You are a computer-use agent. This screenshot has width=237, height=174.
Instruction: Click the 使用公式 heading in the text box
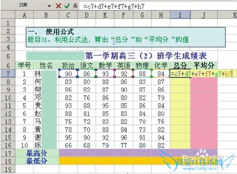coord(60,32)
